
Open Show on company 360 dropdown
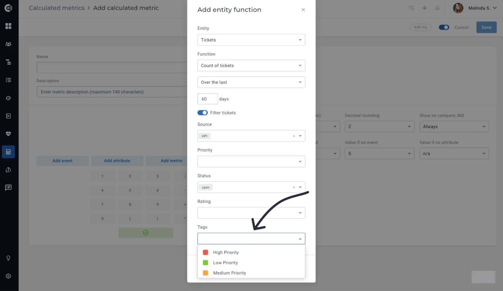pos(454,127)
